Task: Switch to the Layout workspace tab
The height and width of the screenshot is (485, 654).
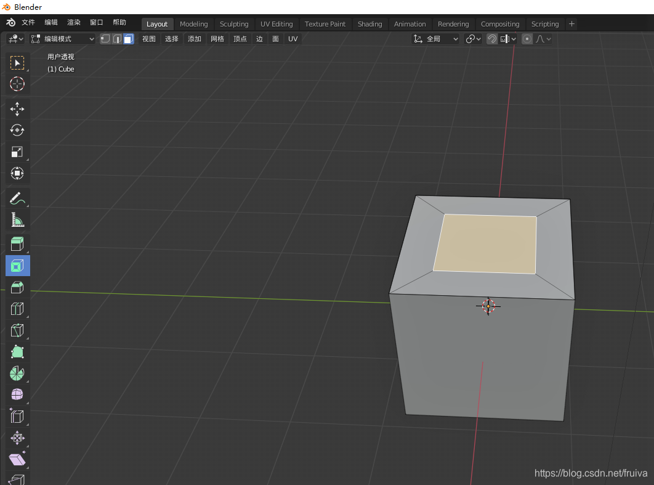Action: point(157,24)
